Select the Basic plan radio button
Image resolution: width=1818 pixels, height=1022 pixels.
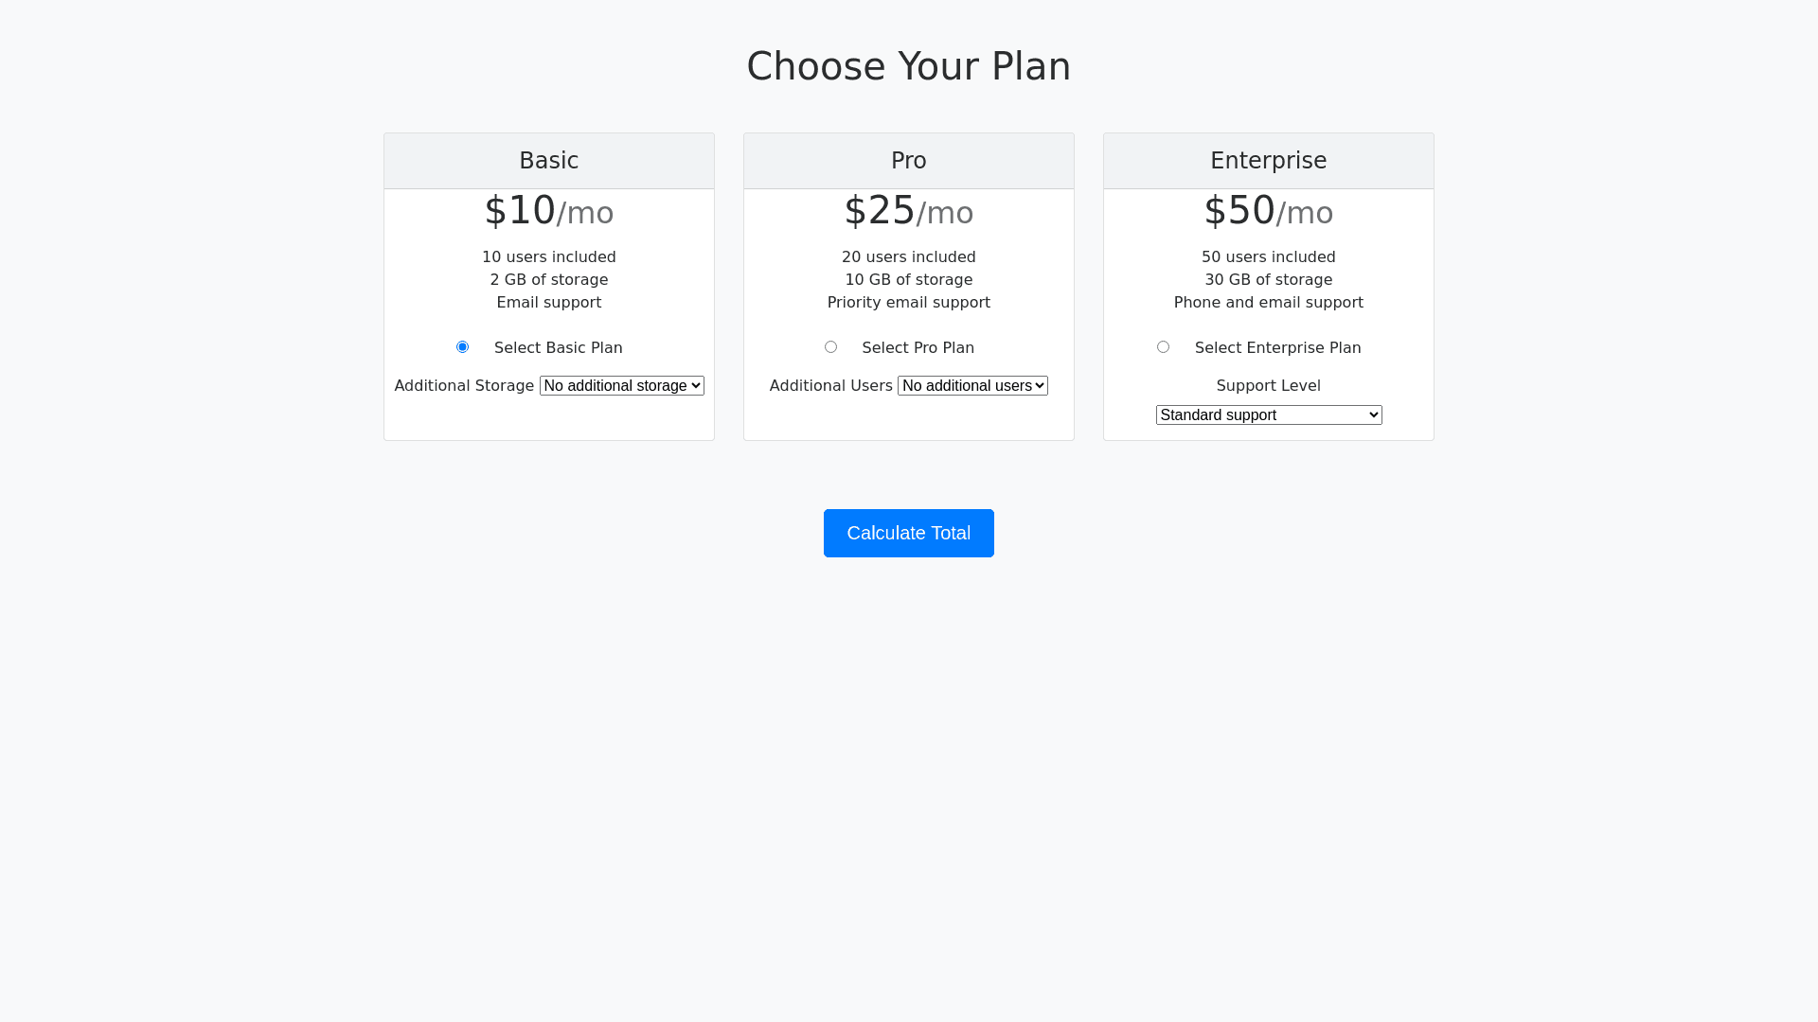(462, 347)
